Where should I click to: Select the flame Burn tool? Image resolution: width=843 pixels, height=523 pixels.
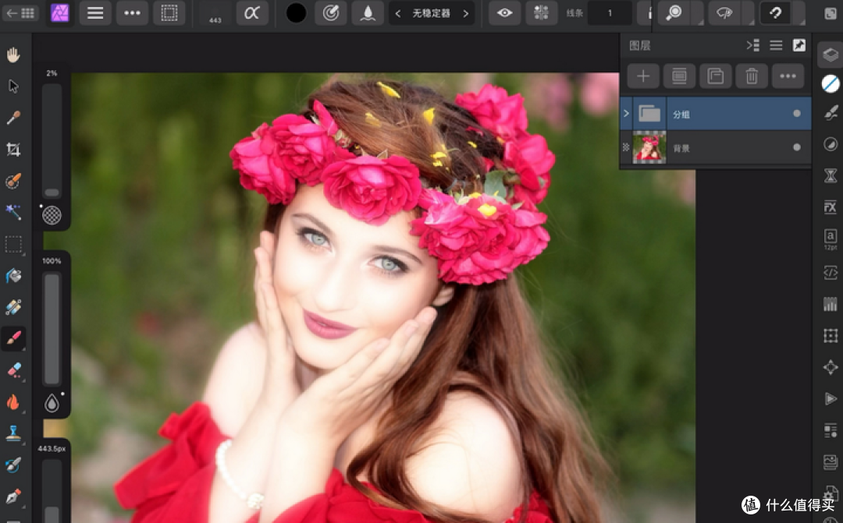click(x=13, y=401)
